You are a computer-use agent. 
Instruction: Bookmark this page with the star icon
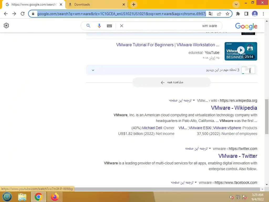tap(227, 14)
